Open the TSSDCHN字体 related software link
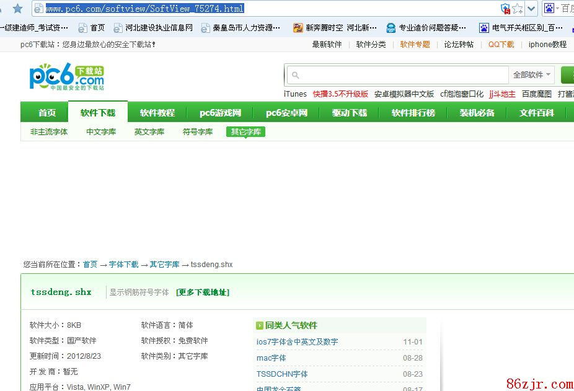574x391 pixels. 282,374
